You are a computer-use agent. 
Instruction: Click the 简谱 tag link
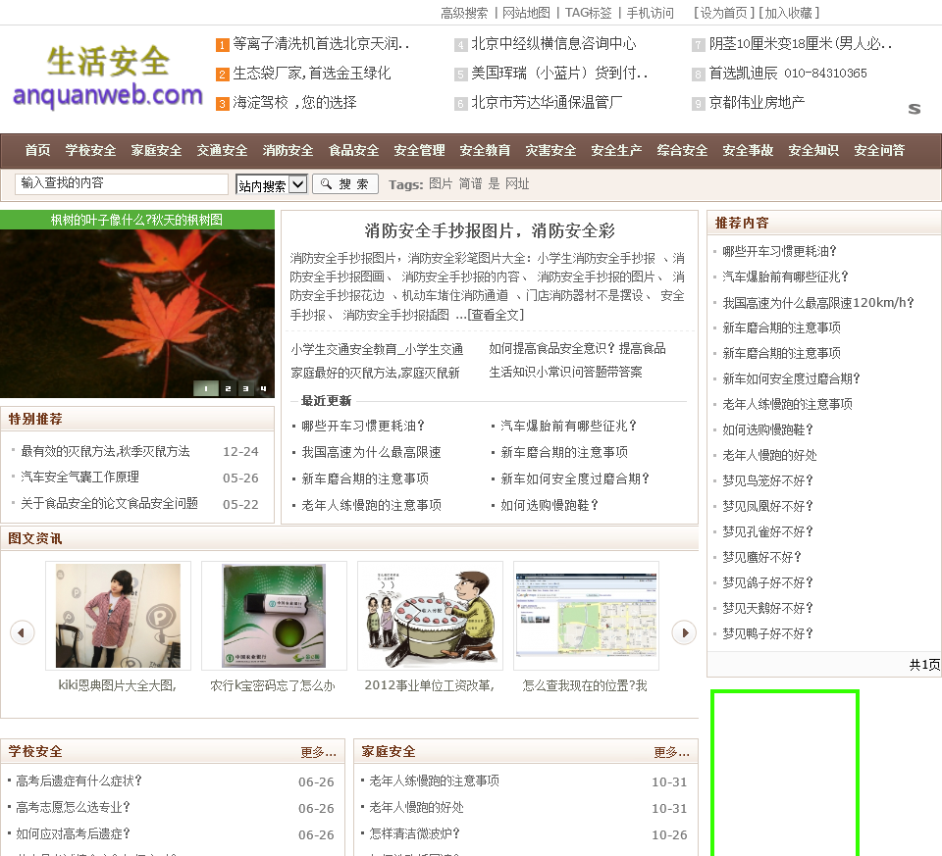(x=470, y=183)
